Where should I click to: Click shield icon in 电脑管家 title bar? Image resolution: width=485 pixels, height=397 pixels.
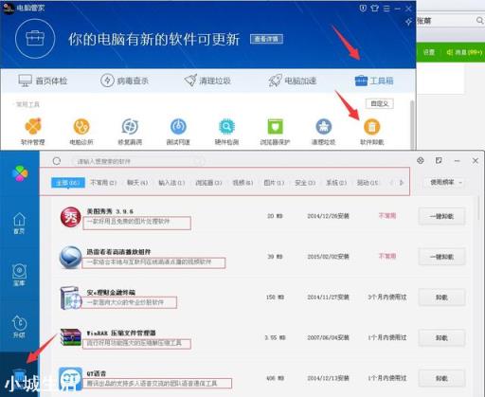363,9
